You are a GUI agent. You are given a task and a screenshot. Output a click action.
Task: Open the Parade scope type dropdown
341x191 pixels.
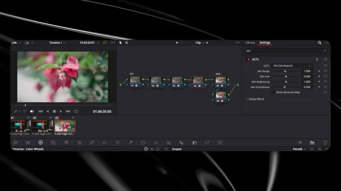(x=299, y=149)
